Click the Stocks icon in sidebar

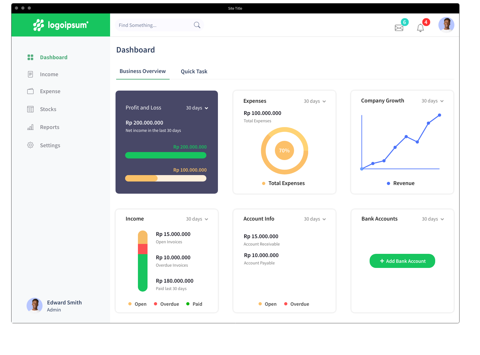click(30, 109)
